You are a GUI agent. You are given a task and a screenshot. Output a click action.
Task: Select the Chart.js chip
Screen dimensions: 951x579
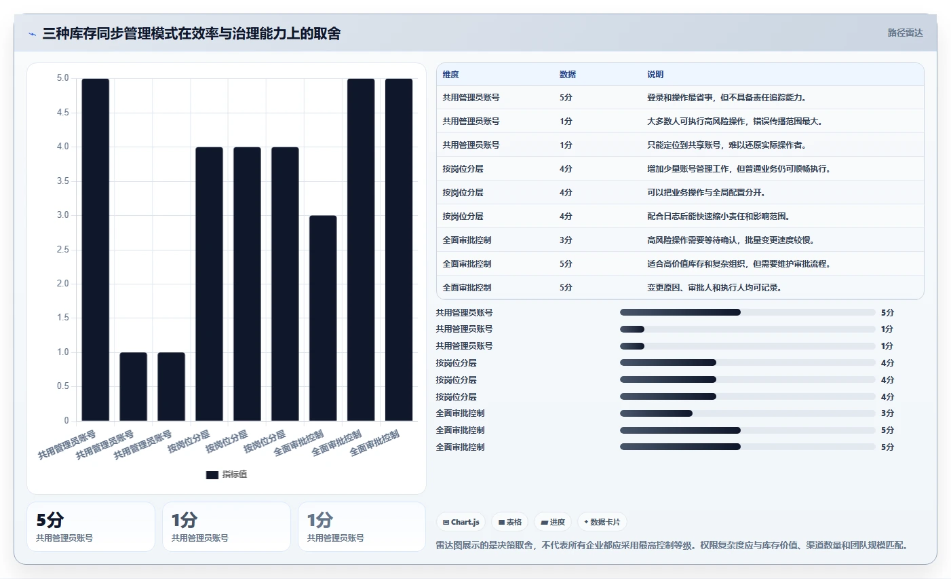coord(461,522)
